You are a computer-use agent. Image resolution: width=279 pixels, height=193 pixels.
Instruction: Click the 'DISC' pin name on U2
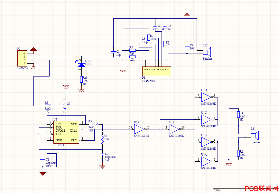(74, 131)
